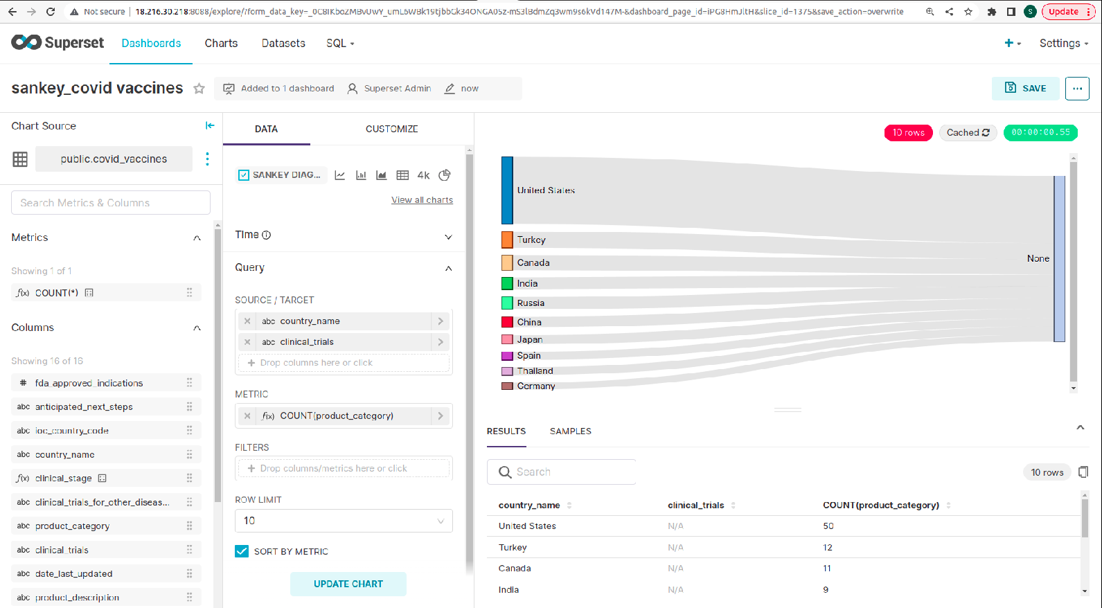
Task: Open the more actions ellipsis button
Action: pos(1077,88)
